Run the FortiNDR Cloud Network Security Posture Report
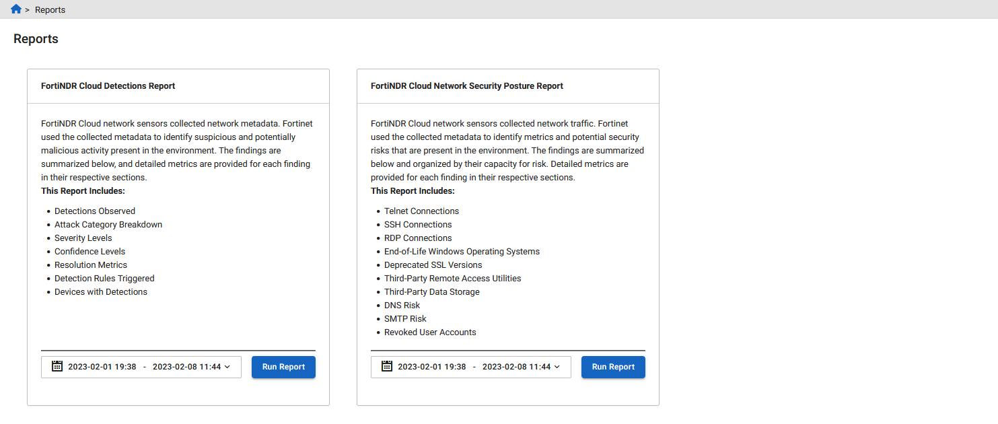The width and height of the screenshot is (998, 424). 613,366
